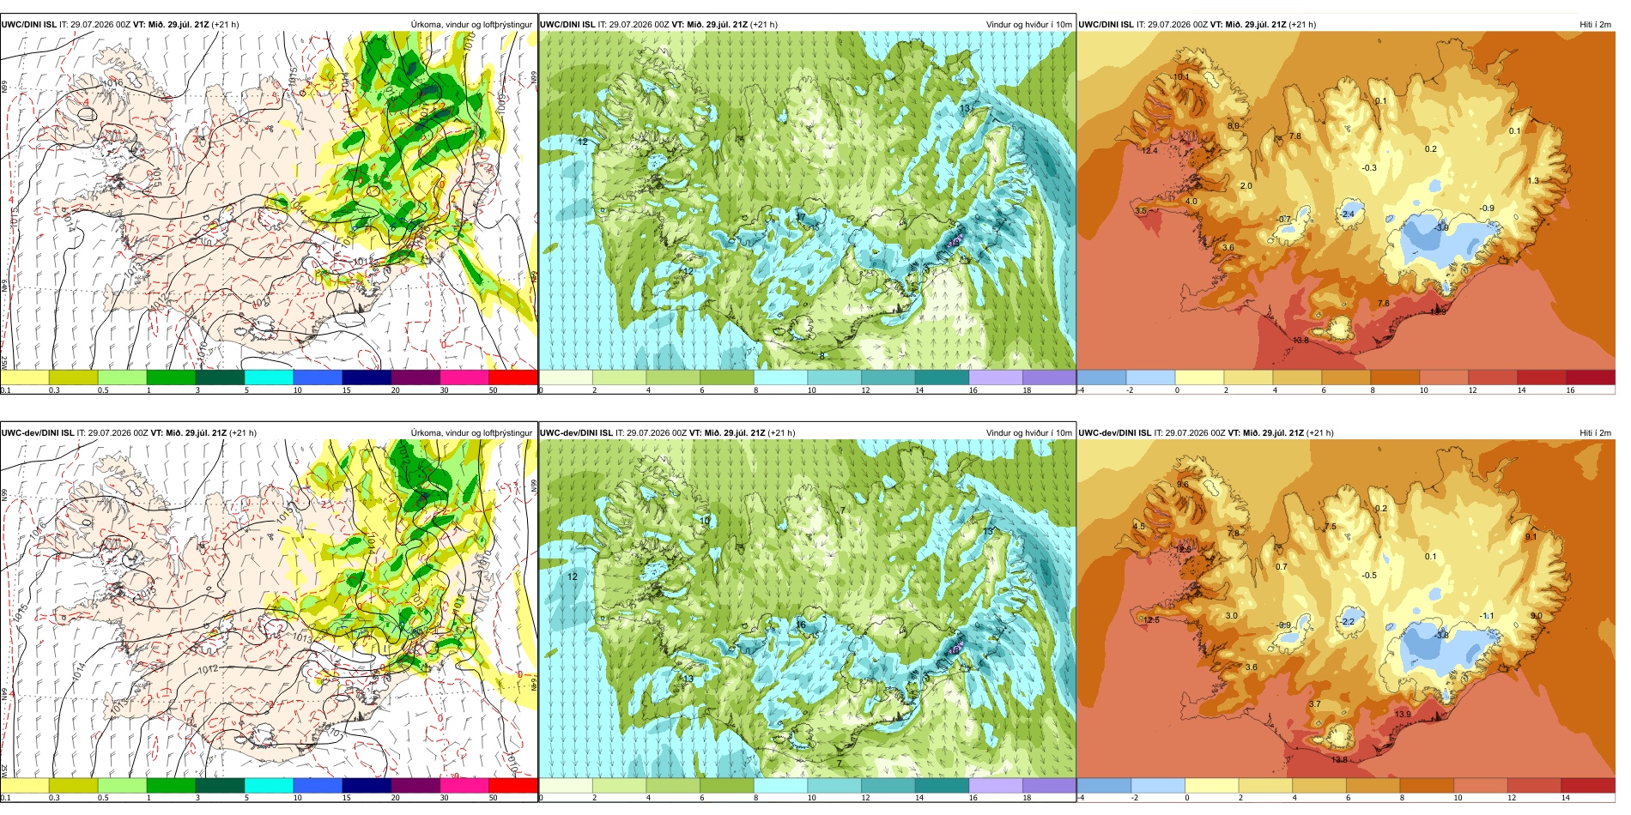The height and width of the screenshot is (815, 1631).
Task: Click the light blue -2 swatch in UWC-dev temperature legend
Action: pos(1158,785)
